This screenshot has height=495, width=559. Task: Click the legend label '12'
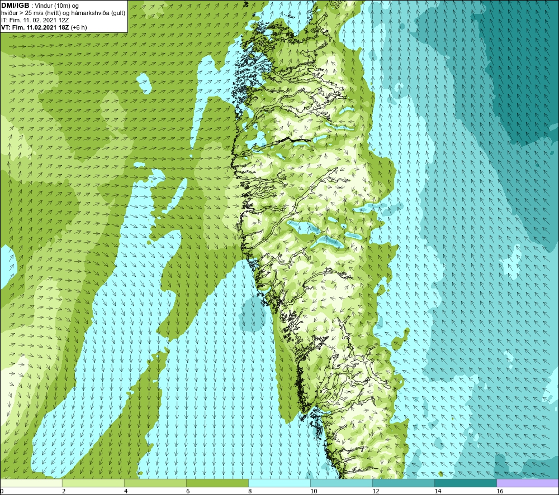coord(376,491)
